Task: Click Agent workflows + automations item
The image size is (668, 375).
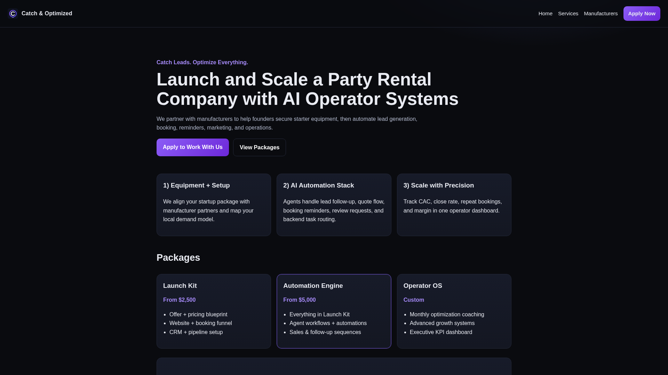Action: click(x=328, y=323)
